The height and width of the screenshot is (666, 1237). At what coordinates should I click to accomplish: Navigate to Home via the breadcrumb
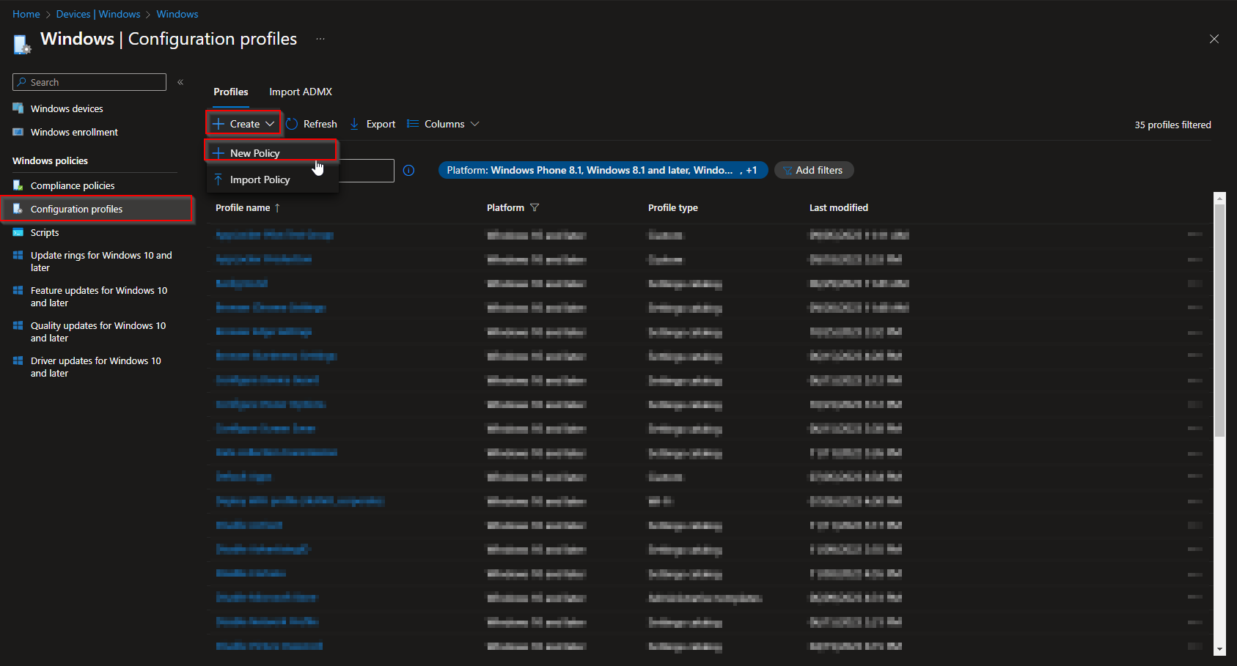[26, 13]
